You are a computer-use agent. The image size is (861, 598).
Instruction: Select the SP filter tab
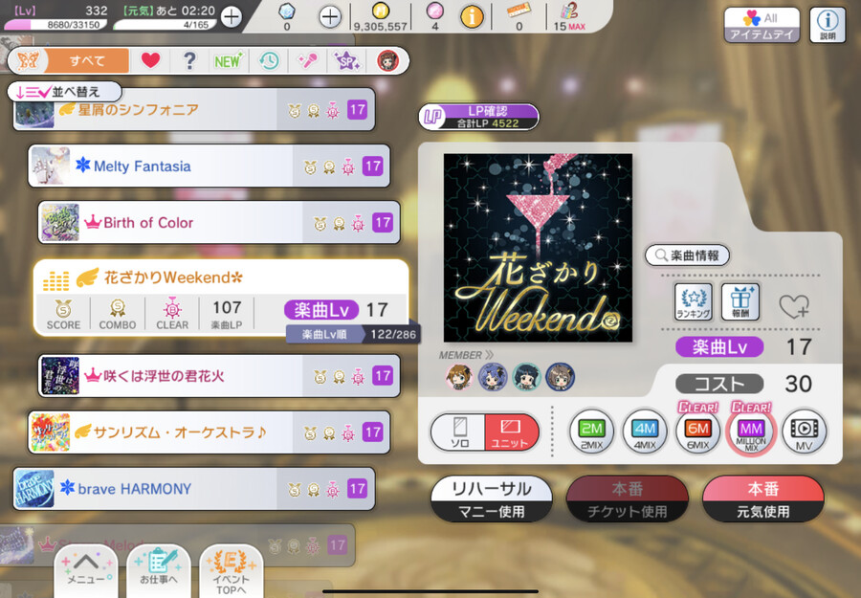click(x=347, y=60)
